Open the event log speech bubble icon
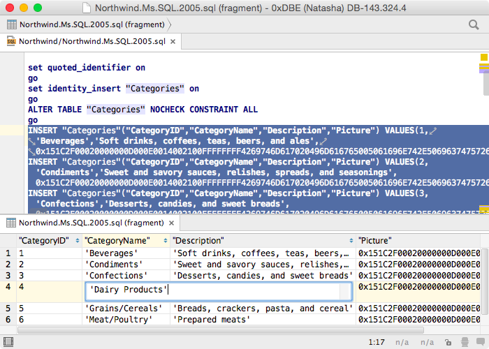The width and height of the screenshot is (489, 349). coord(481,342)
